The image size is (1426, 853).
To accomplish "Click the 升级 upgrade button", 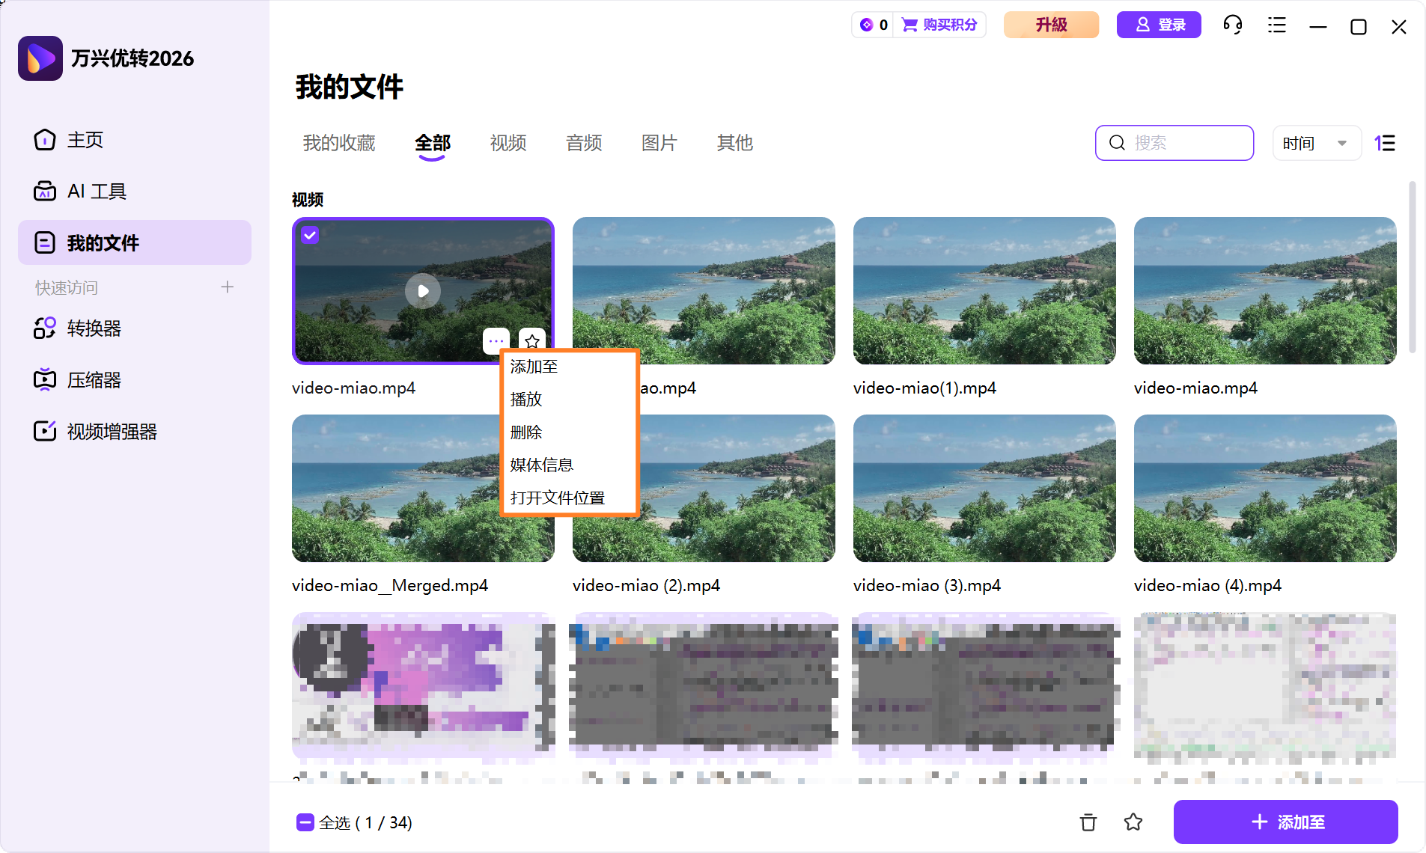I will pyautogui.click(x=1050, y=25).
